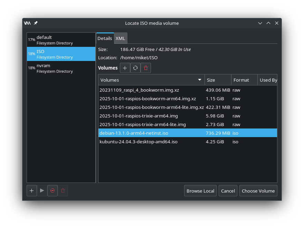Minimize the dialog window

click(260, 23)
